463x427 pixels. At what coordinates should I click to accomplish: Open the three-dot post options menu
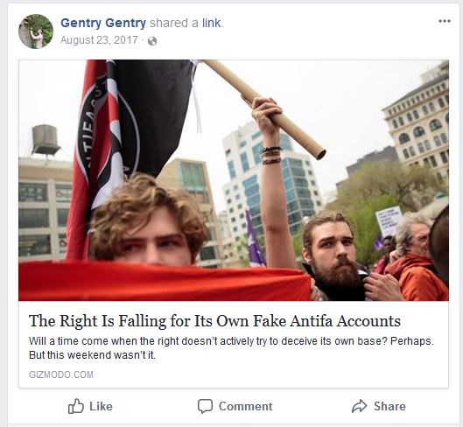(x=444, y=21)
